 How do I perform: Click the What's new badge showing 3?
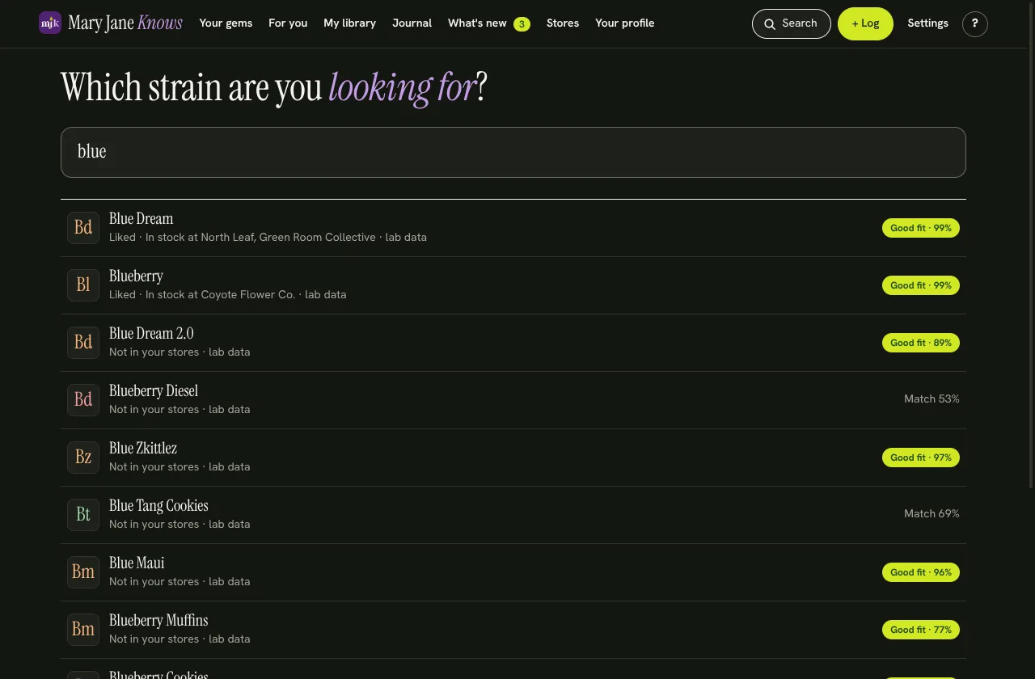[x=522, y=24]
